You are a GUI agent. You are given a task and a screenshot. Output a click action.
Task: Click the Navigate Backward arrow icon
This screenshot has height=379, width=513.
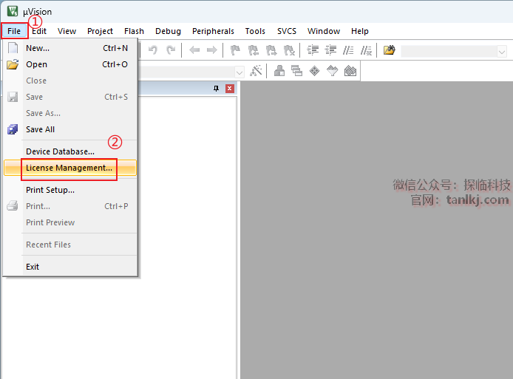pyautogui.click(x=194, y=50)
